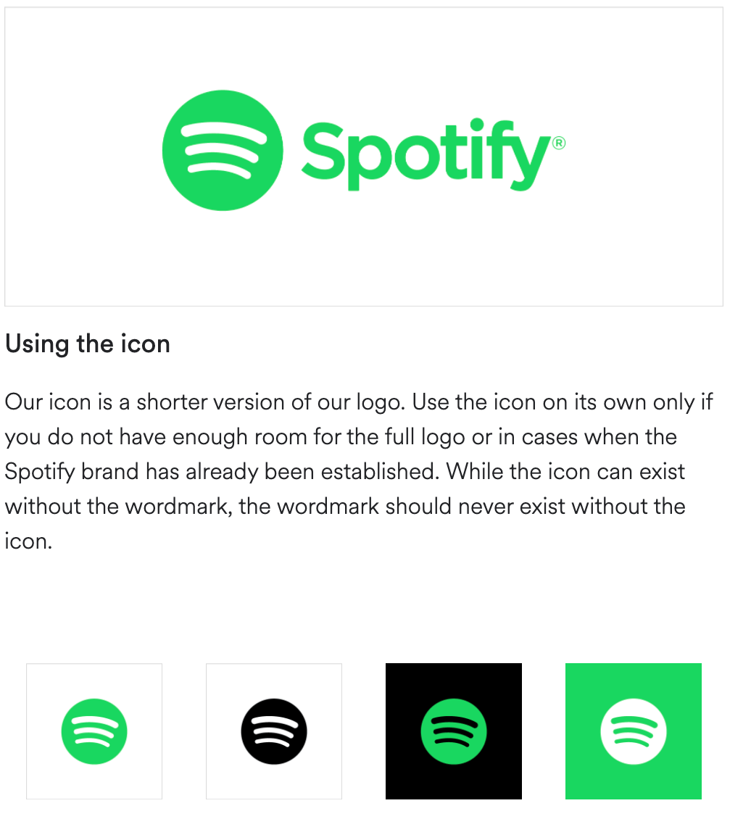The image size is (751, 819).
Task: Click the line starting "Spotify brand has already"
Action: pyautogui.click(x=344, y=472)
